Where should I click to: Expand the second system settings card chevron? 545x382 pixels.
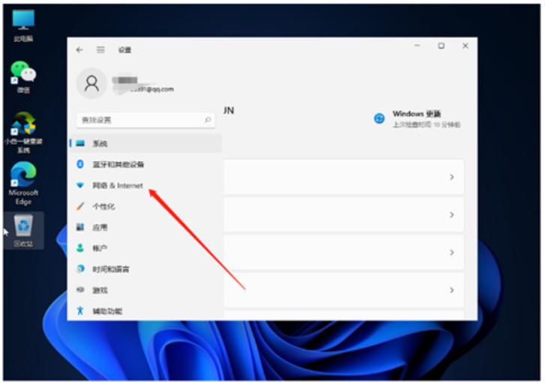point(451,215)
